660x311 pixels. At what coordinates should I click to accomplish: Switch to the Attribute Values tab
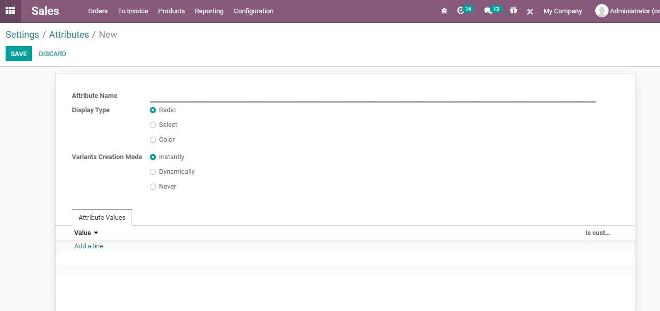pos(101,217)
